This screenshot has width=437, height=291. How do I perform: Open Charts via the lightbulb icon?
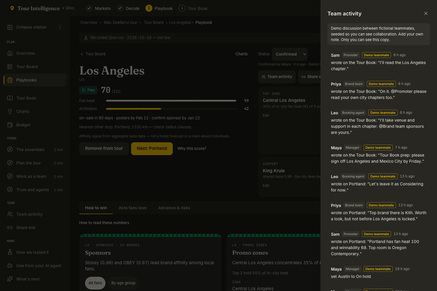(x=10, y=112)
